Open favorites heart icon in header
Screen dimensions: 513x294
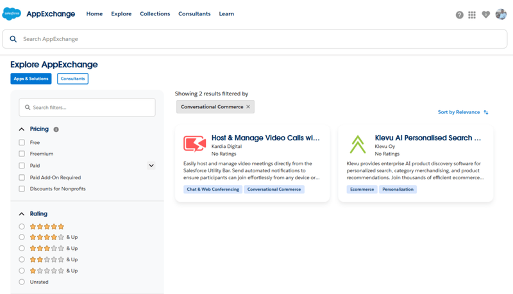tap(486, 15)
